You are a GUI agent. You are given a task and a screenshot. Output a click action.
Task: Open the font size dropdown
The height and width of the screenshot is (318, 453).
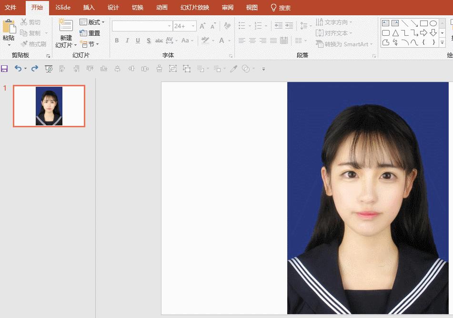point(193,26)
